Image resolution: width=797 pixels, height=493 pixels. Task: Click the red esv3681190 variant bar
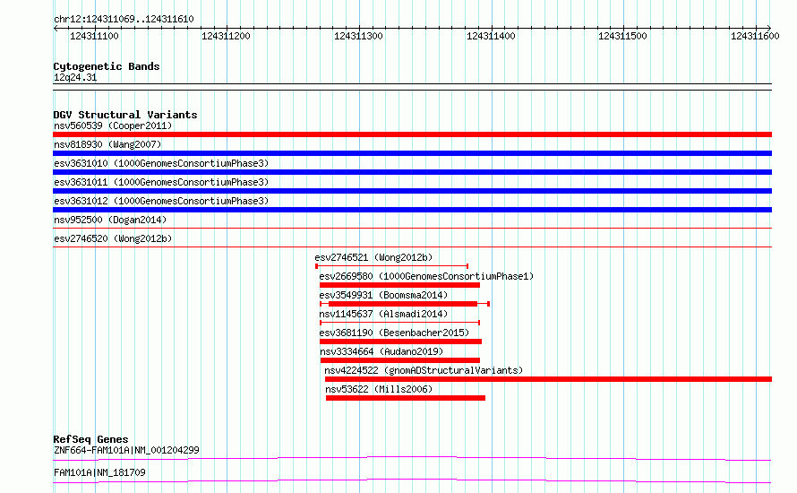[400, 342]
